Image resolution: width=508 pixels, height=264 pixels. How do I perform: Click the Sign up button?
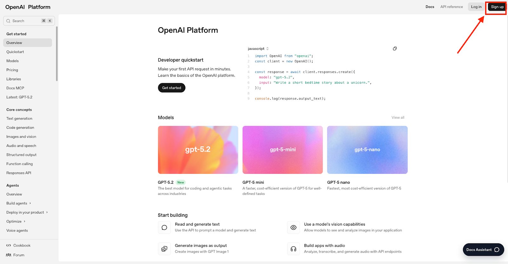tap(497, 7)
